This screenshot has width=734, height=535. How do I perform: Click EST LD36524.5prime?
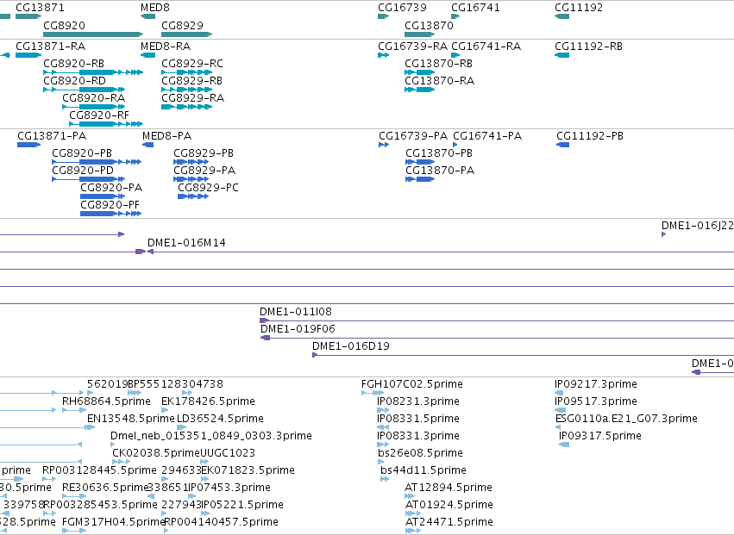tap(220, 419)
